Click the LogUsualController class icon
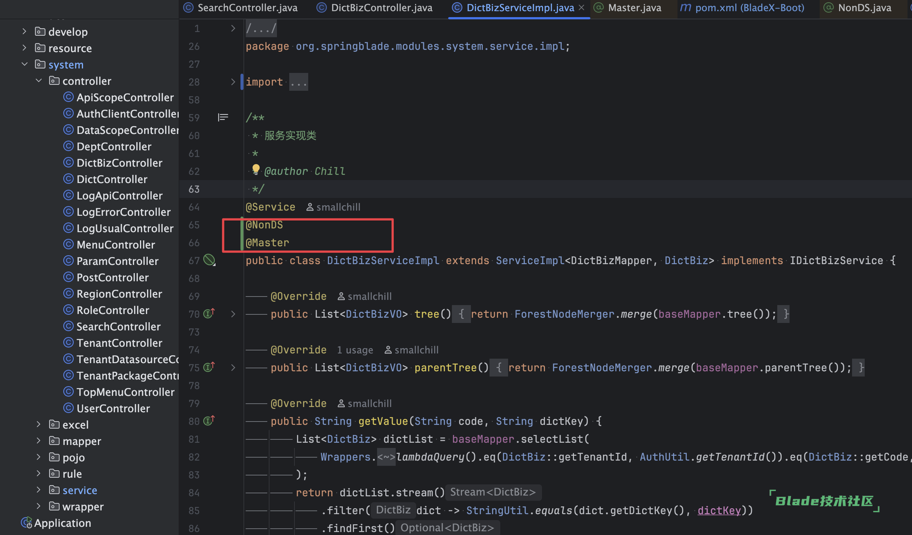The height and width of the screenshot is (535, 912). click(x=68, y=228)
